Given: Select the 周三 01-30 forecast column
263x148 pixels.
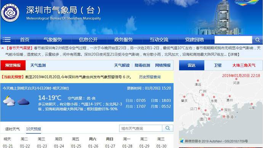Looking at the screenshot, I should click(161, 142).
